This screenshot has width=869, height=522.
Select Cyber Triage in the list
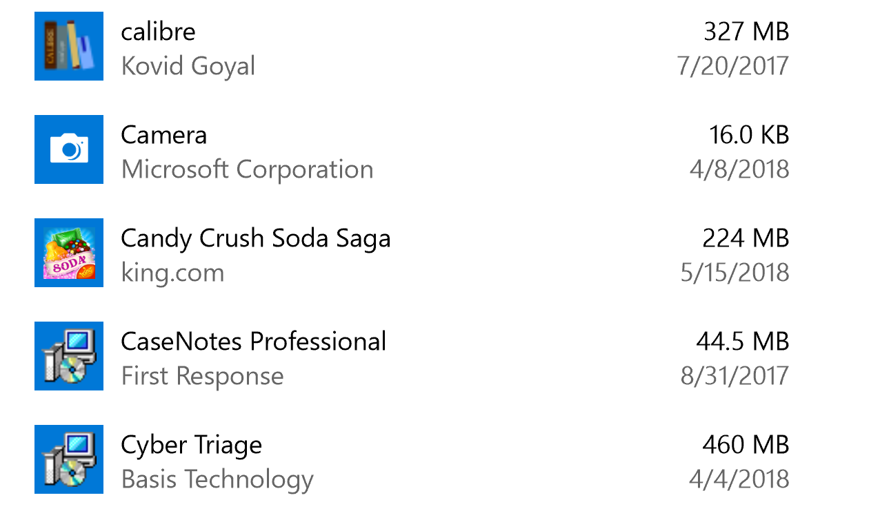(x=191, y=445)
